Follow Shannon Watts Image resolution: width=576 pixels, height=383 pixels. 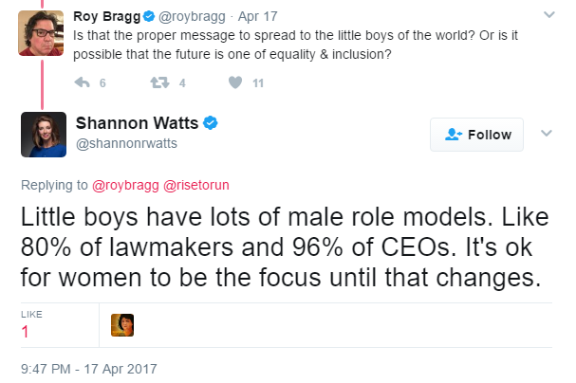(476, 135)
